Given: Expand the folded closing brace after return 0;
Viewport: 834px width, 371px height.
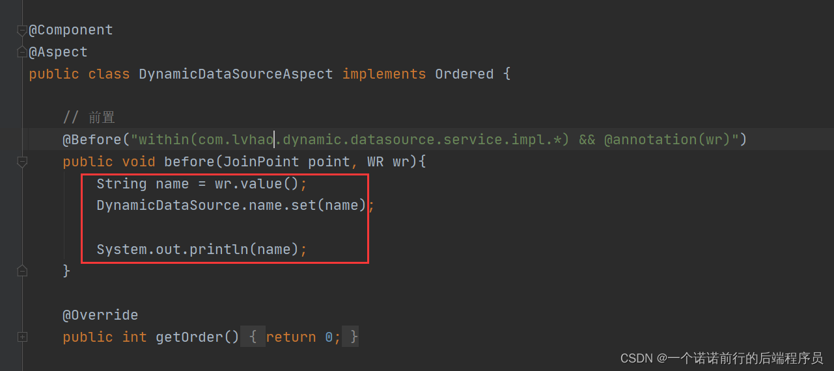Looking at the screenshot, I should (x=351, y=337).
